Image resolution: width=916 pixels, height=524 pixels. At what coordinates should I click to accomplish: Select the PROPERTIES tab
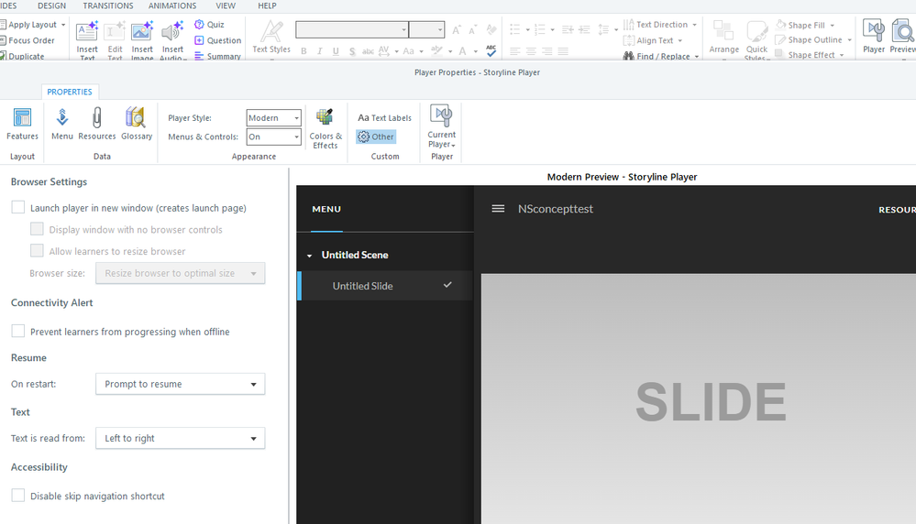click(x=70, y=92)
